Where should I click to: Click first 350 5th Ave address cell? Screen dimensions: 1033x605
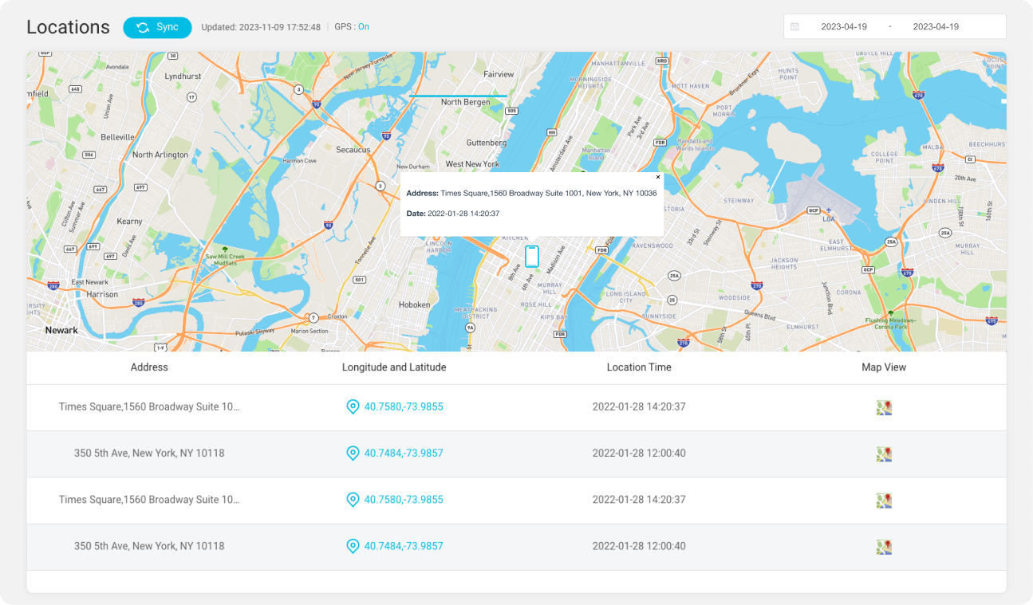[149, 453]
